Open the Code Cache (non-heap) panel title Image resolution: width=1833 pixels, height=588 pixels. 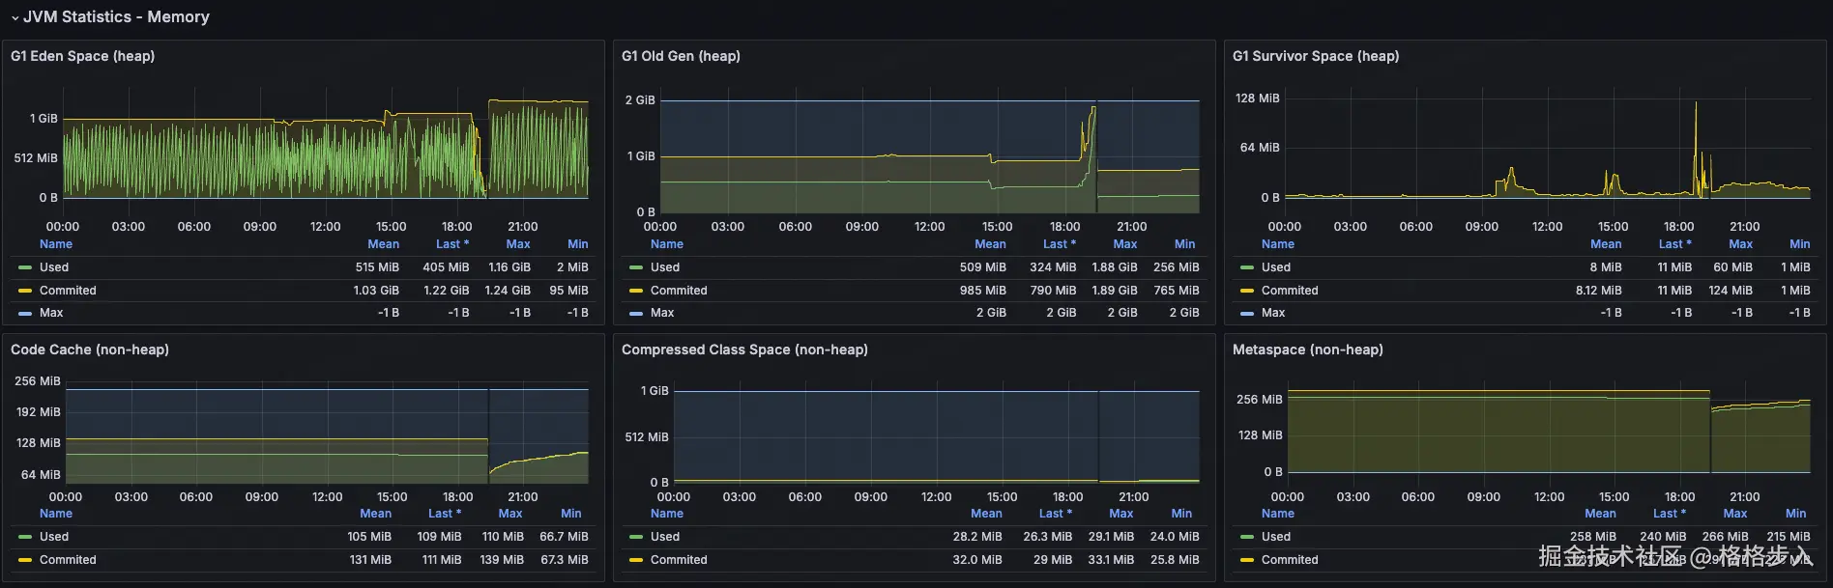90,350
